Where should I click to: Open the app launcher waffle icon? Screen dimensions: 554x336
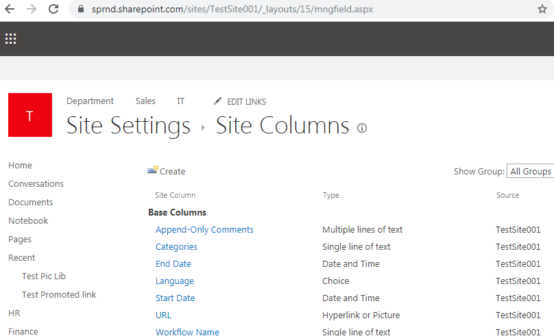10,39
